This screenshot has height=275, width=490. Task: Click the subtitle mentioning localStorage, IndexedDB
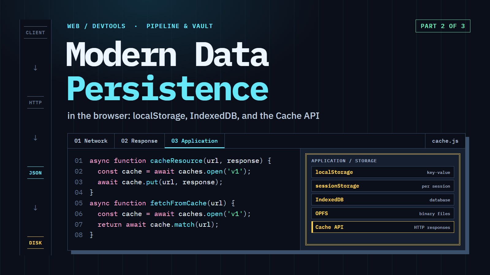(193, 116)
